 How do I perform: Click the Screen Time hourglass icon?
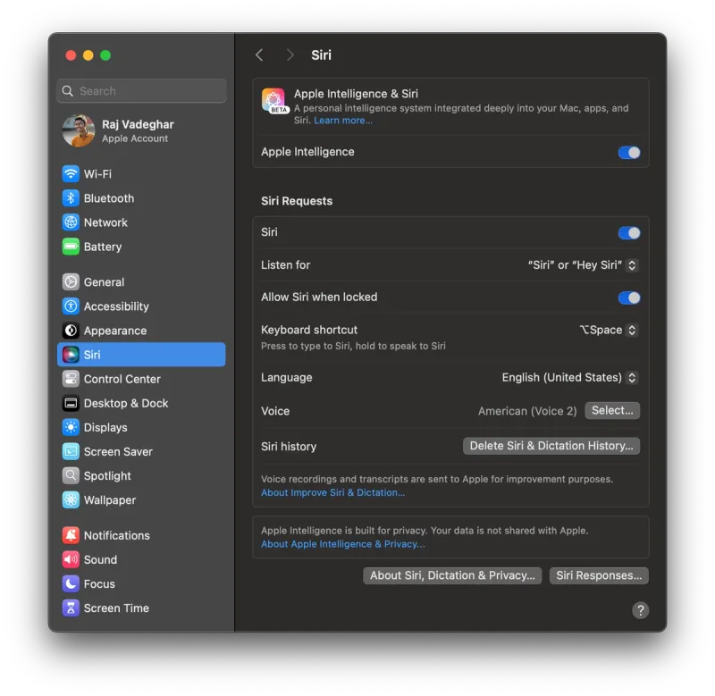71,608
